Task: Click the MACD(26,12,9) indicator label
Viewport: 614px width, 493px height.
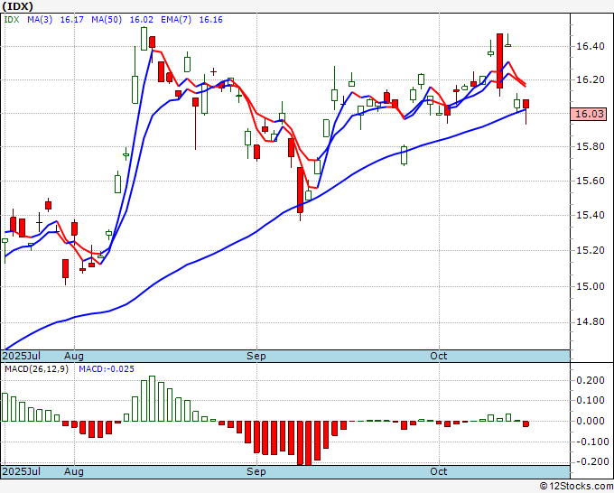Action: click(36, 369)
